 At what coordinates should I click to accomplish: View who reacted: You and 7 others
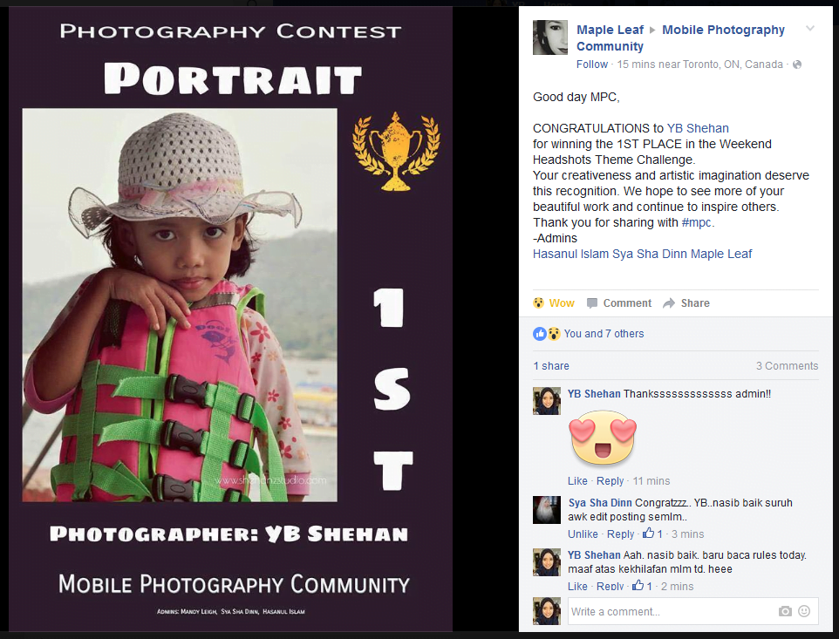coord(604,334)
